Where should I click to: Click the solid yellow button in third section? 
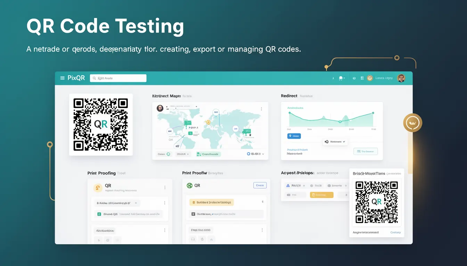coord(321,195)
